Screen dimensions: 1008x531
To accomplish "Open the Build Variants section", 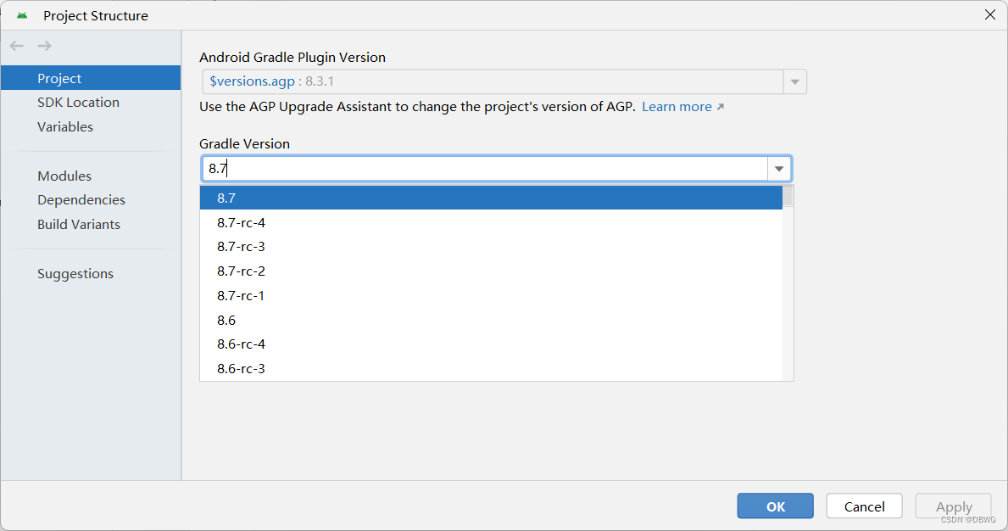I will 79,224.
